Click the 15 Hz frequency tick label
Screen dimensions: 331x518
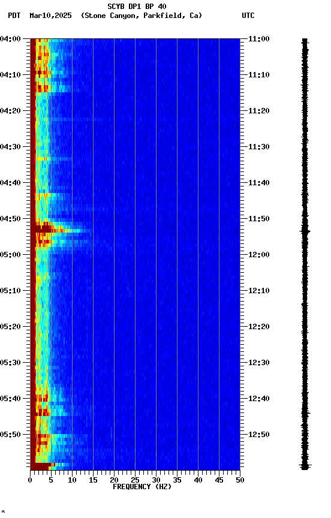pos(93,480)
